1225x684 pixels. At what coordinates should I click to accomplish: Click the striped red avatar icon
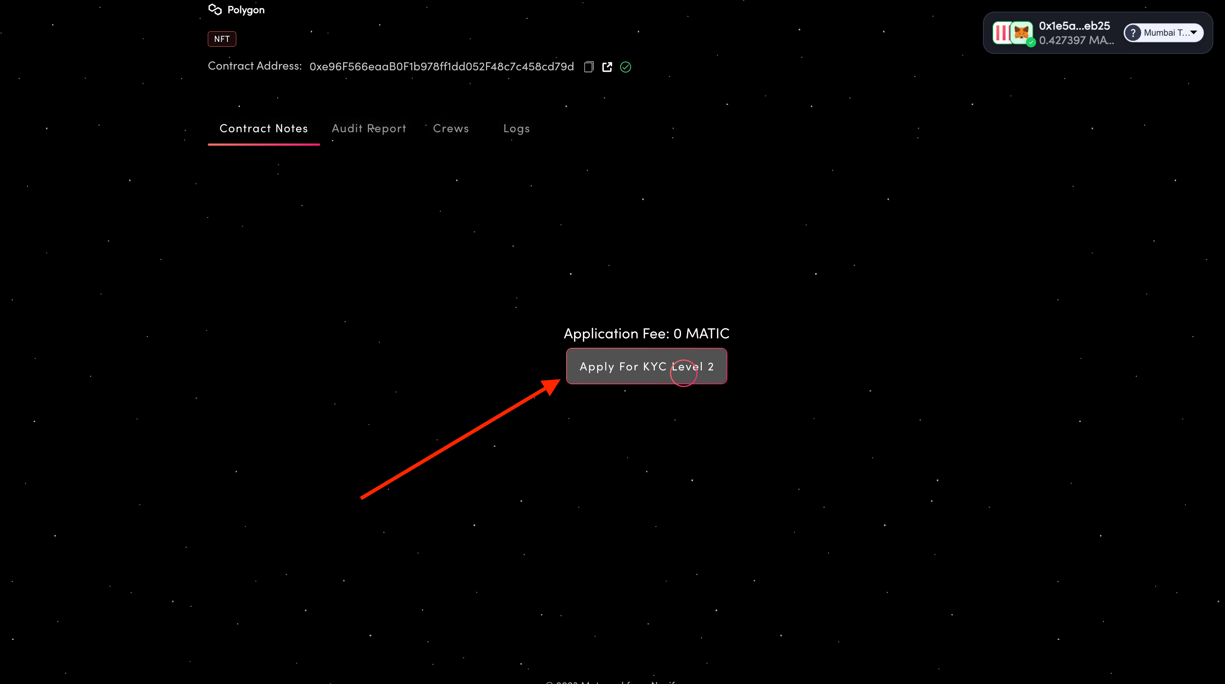click(x=1001, y=32)
